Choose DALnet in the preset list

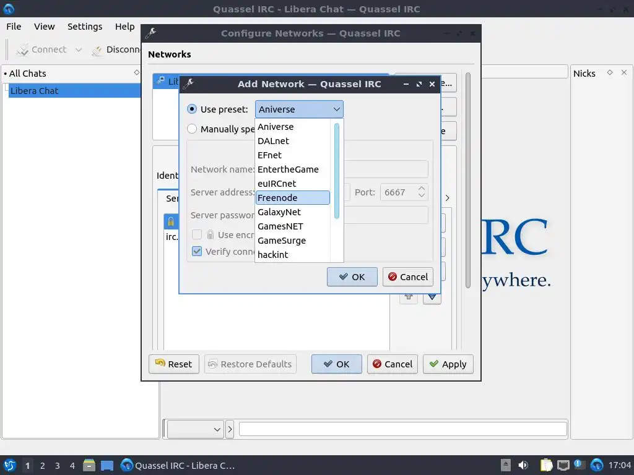tap(293, 141)
